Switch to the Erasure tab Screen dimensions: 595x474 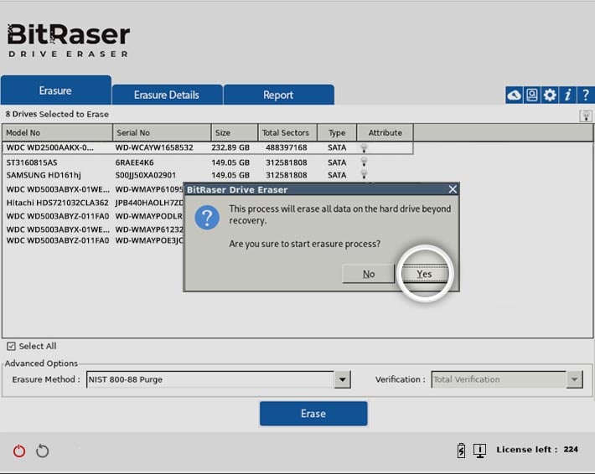click(56, 90)
